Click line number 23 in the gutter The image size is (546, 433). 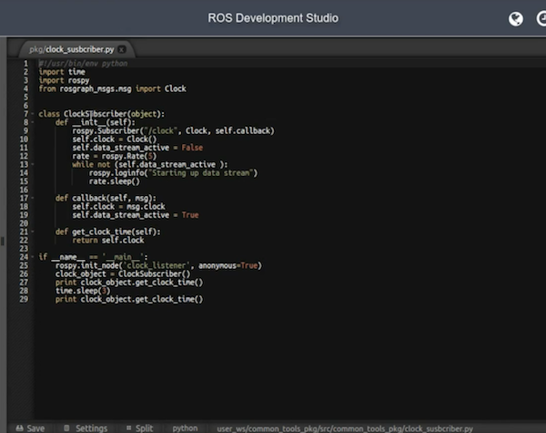(x=24, y=249)
